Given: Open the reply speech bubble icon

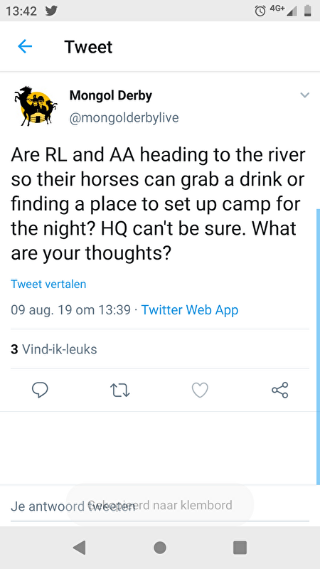Looking at the screenshot, I should pyautogui.click(x=41, y=390).
